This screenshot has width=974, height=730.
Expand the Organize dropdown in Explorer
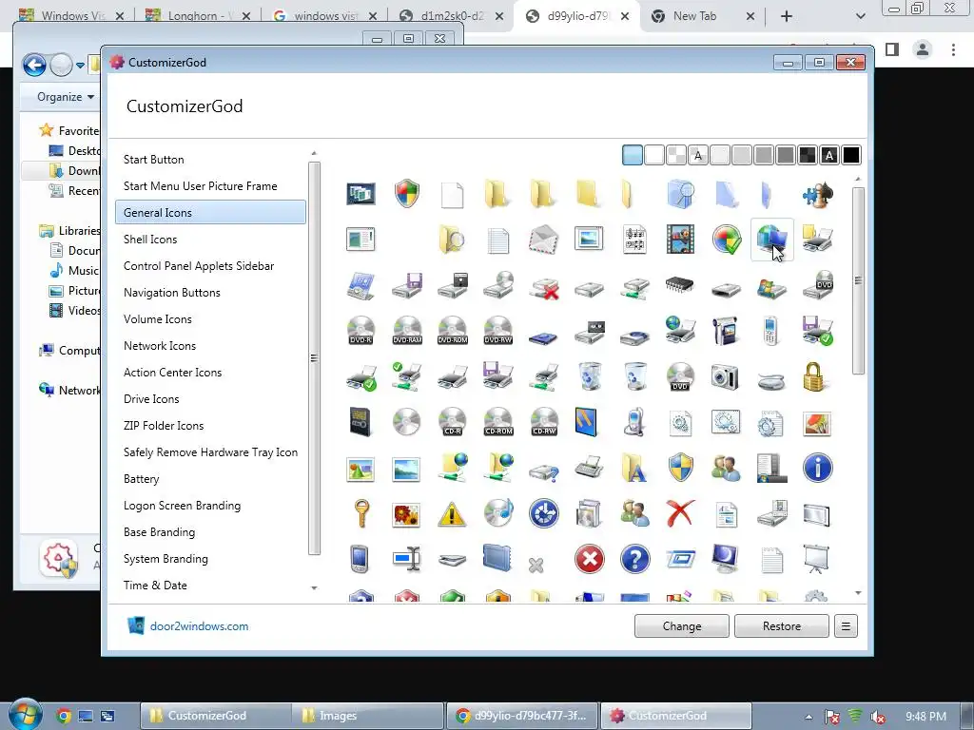pyautogui.click(x=66, y=97)
